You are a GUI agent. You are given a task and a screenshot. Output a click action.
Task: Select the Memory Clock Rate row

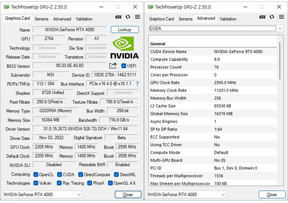coord(213,90)
